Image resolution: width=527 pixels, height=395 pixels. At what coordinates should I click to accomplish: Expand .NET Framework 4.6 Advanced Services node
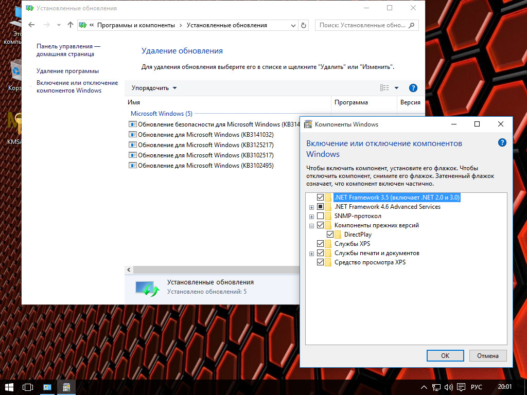tap(311, 207)
